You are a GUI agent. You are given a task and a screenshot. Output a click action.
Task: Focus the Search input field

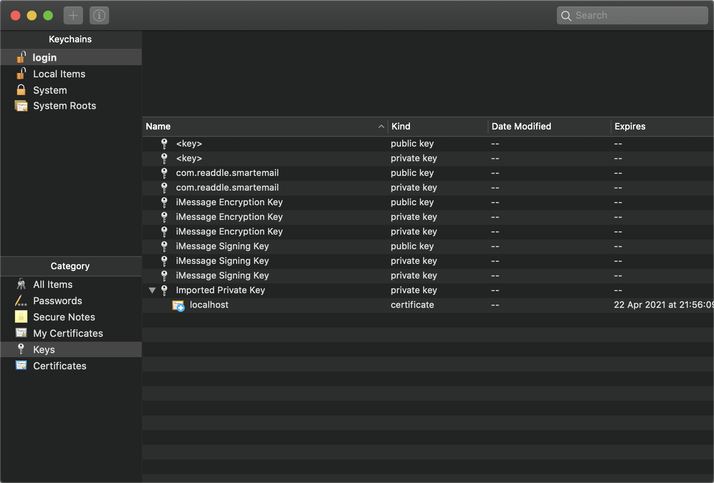(632, 15)
